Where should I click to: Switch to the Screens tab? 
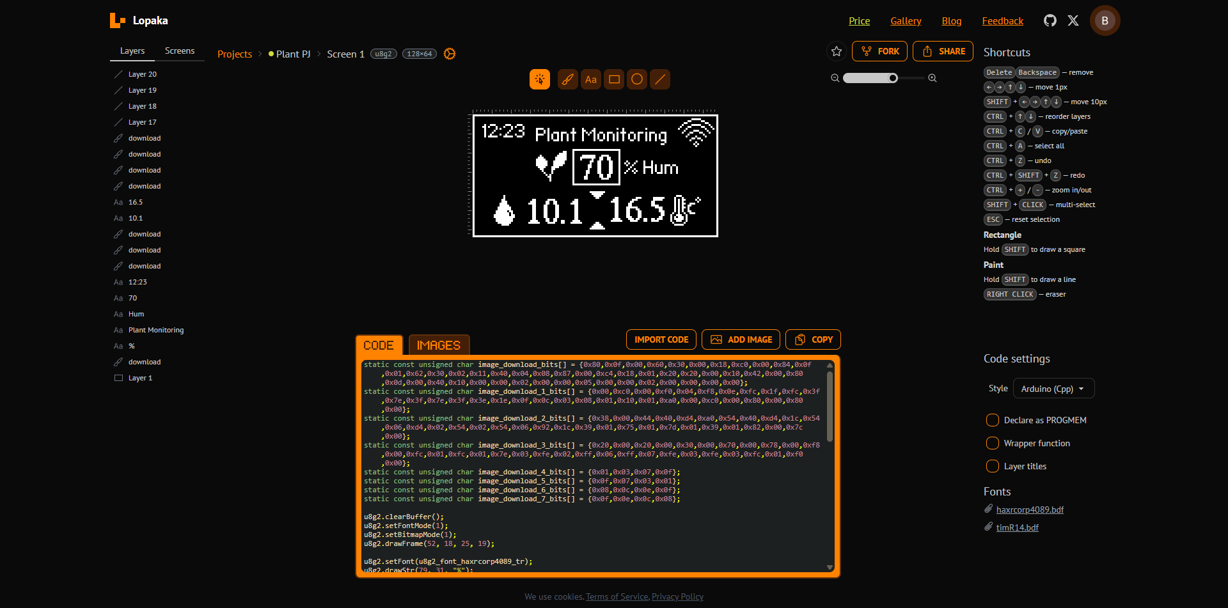coord(180,51)
